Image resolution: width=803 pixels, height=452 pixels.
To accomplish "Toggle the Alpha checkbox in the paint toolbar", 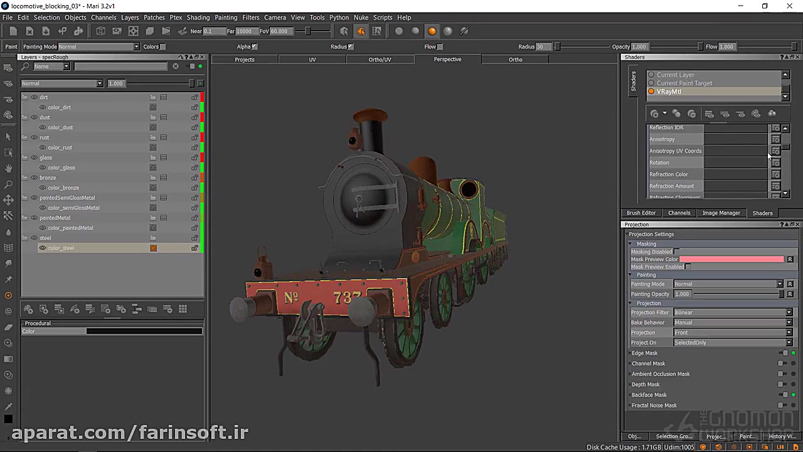I will 255,46.
